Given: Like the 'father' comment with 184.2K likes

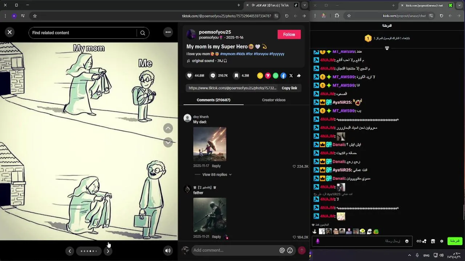Looking at the screenshot, I should [x=294, y=237].
